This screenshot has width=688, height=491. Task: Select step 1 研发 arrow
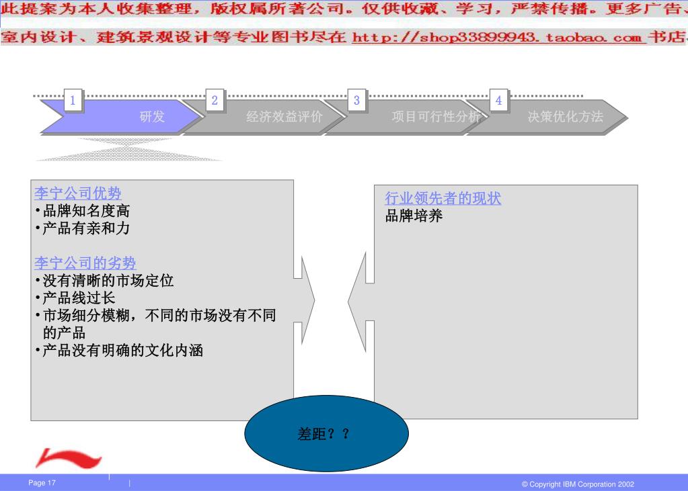coord(122,117)
